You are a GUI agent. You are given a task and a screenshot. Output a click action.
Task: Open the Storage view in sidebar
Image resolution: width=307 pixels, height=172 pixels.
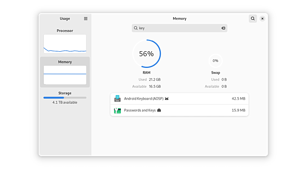[x=65, y=93]
